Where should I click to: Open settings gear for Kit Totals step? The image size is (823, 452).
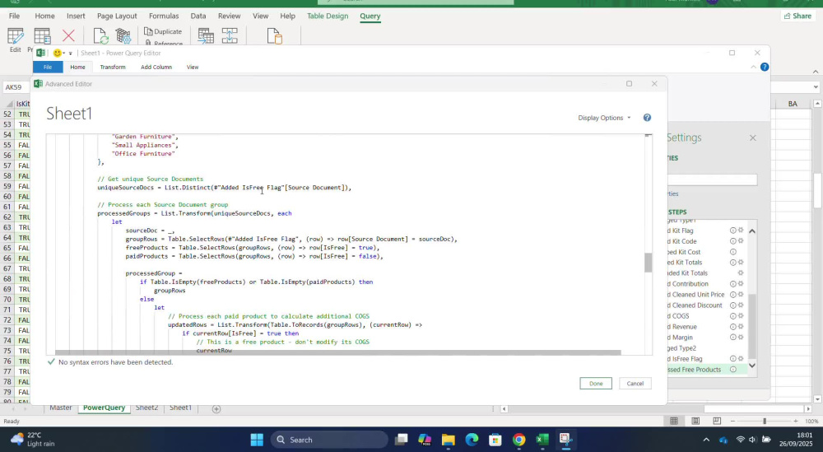click(741, 263)
